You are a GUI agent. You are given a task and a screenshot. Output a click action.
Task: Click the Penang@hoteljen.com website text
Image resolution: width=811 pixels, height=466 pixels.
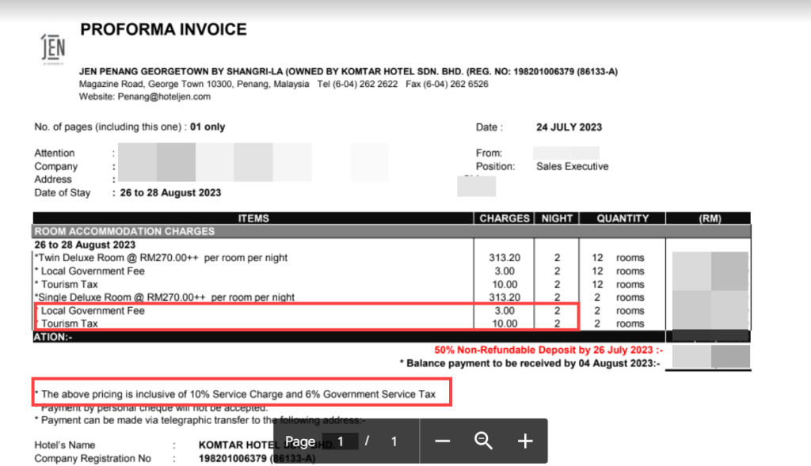tap(164, 97)
